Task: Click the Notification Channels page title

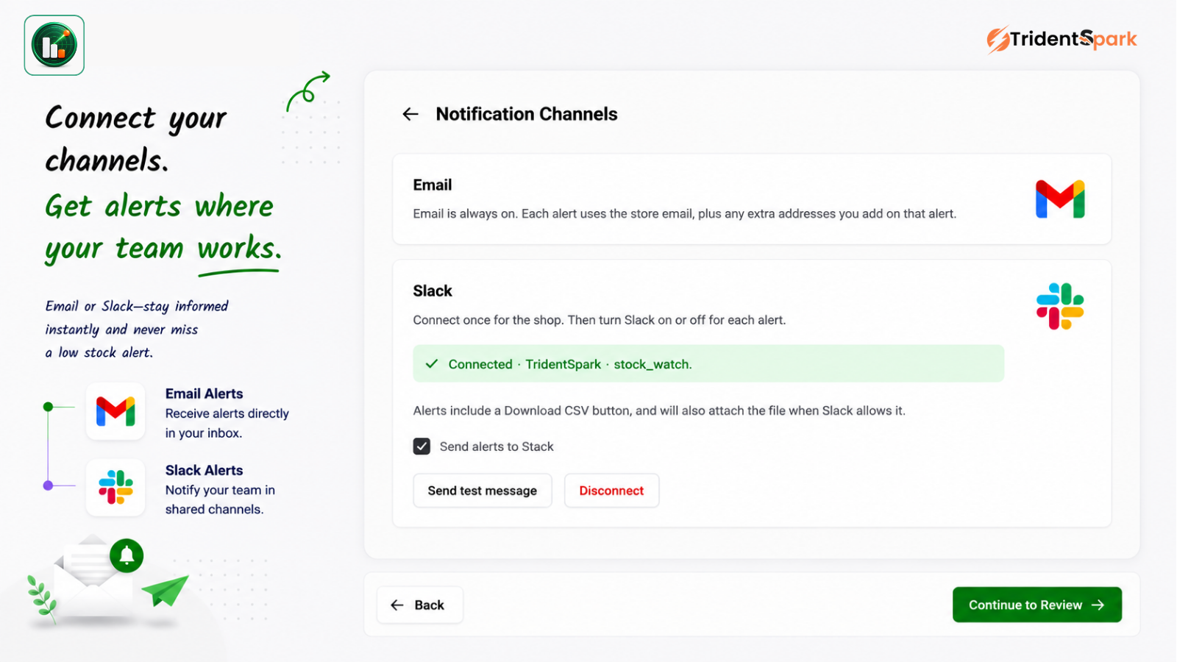Action: tap(527, 114)
